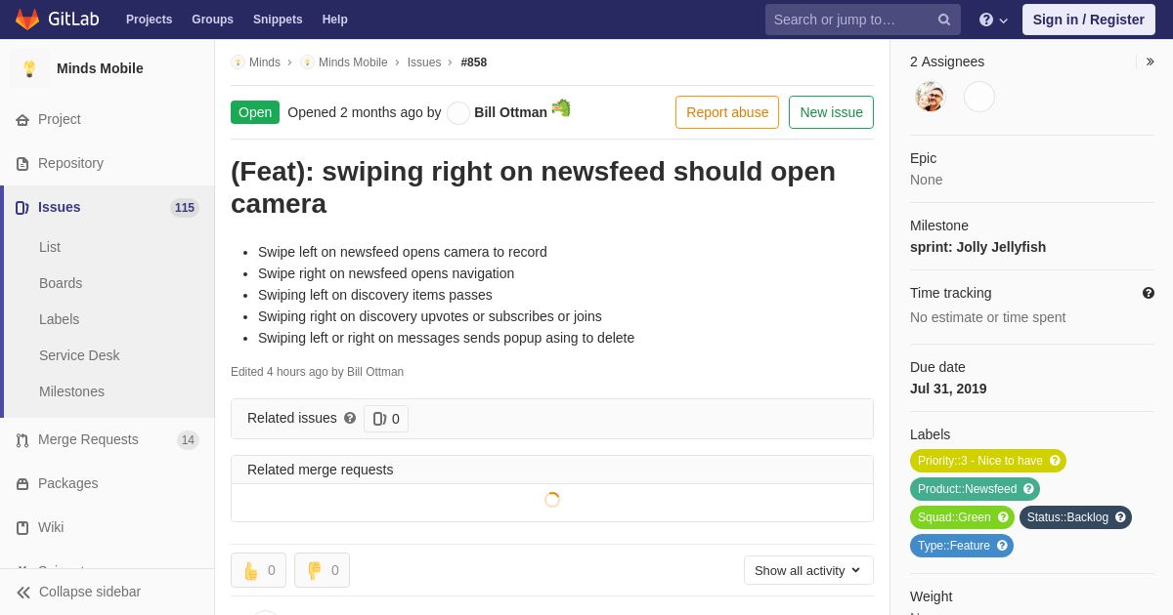The width and height of the screenshot is (1173, 615).
Task: Click help icon on Squad::Green label
Action: point(1003,517)
